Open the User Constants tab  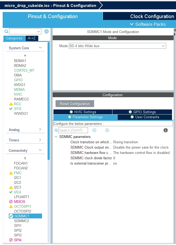(x=145, y=117)
